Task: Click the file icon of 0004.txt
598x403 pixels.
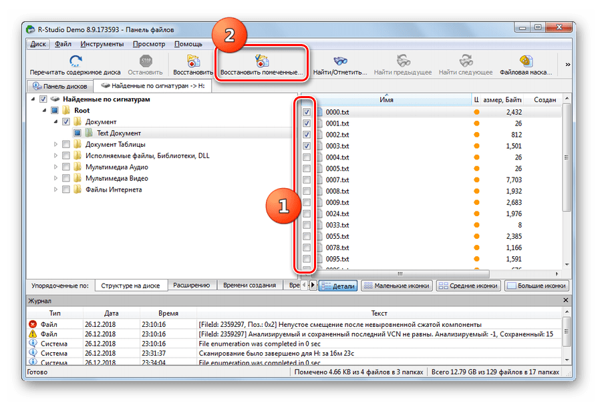Action: [x=319, y=157]
